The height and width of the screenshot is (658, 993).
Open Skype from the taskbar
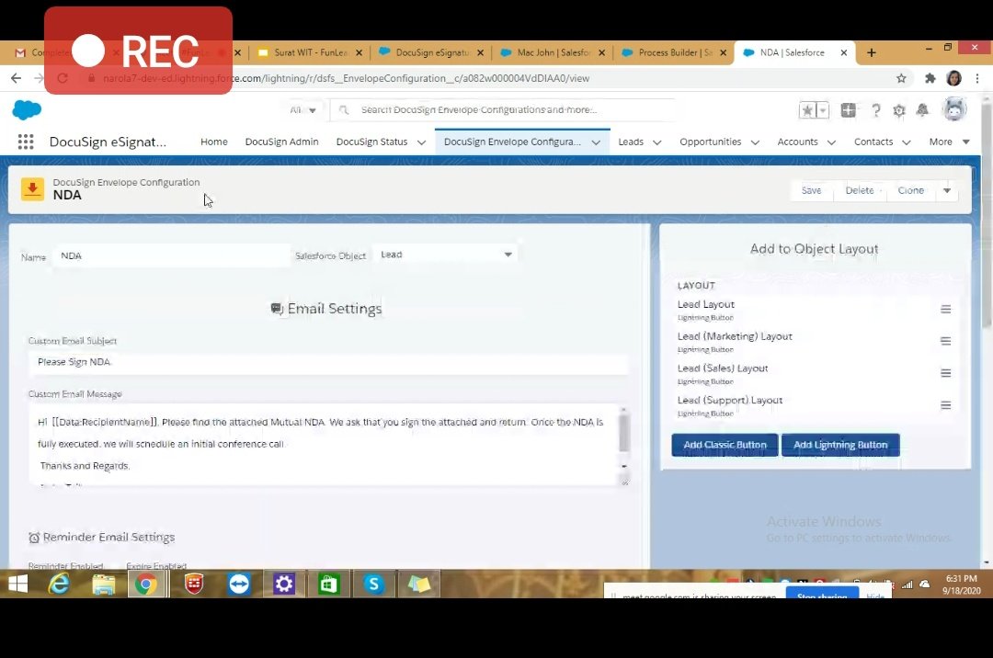click(x=374, y=584)
